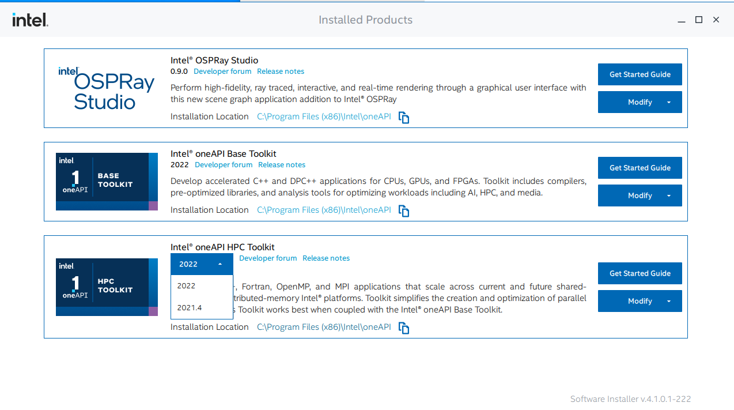Copy the OSPRay Studio installation path
This screenshot has height=410, width=734.
(x=403, y=117)
